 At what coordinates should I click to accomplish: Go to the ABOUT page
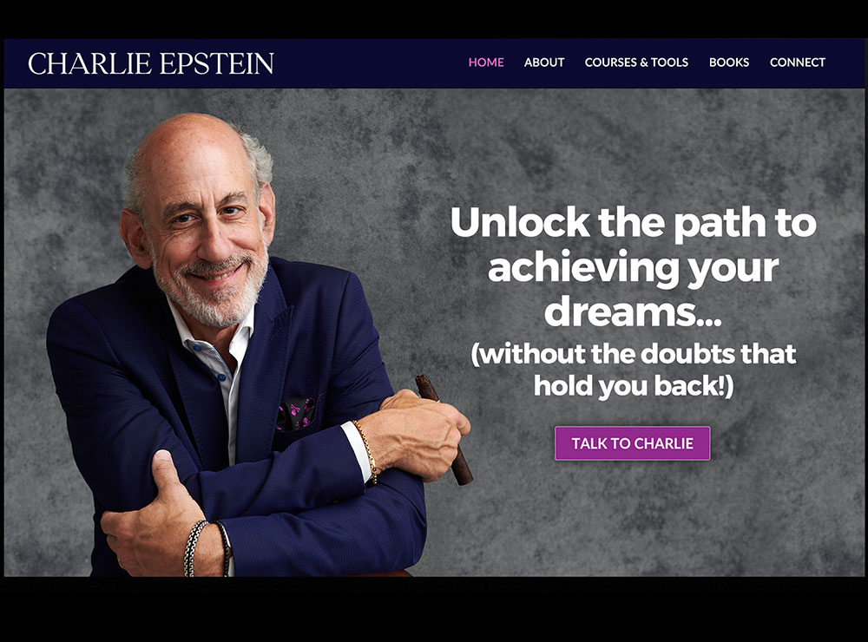pos(544,62)
